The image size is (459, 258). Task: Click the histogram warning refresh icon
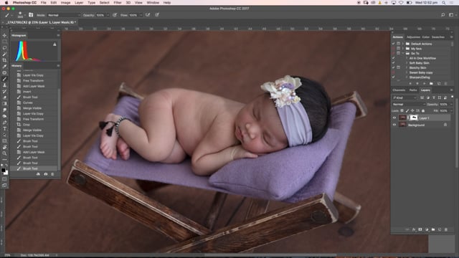tap(55, 44)
